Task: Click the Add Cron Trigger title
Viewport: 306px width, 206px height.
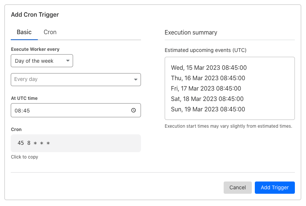Action: pyautogui.click(x=35, y=14)
